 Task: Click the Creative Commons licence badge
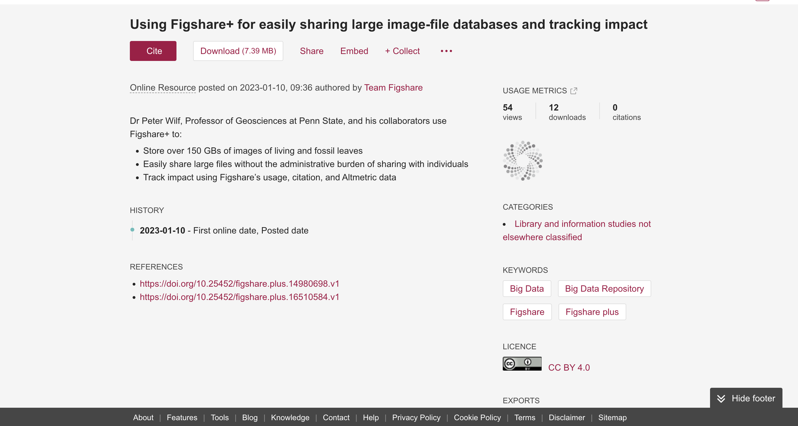tap(522, 364)
